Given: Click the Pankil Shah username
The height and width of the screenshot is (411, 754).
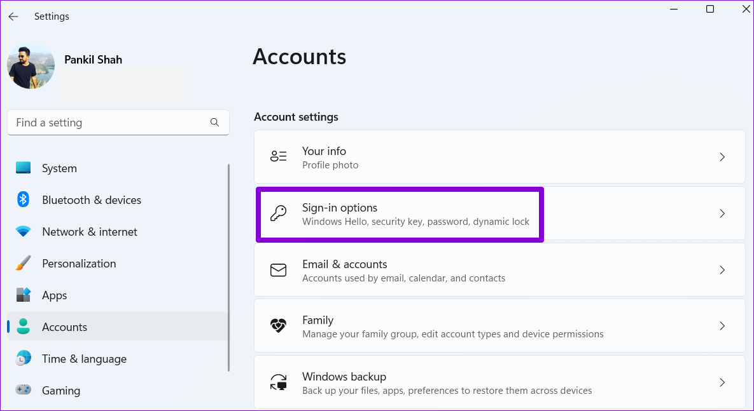Looking at the screenshot, I should (x=94, y=60).
